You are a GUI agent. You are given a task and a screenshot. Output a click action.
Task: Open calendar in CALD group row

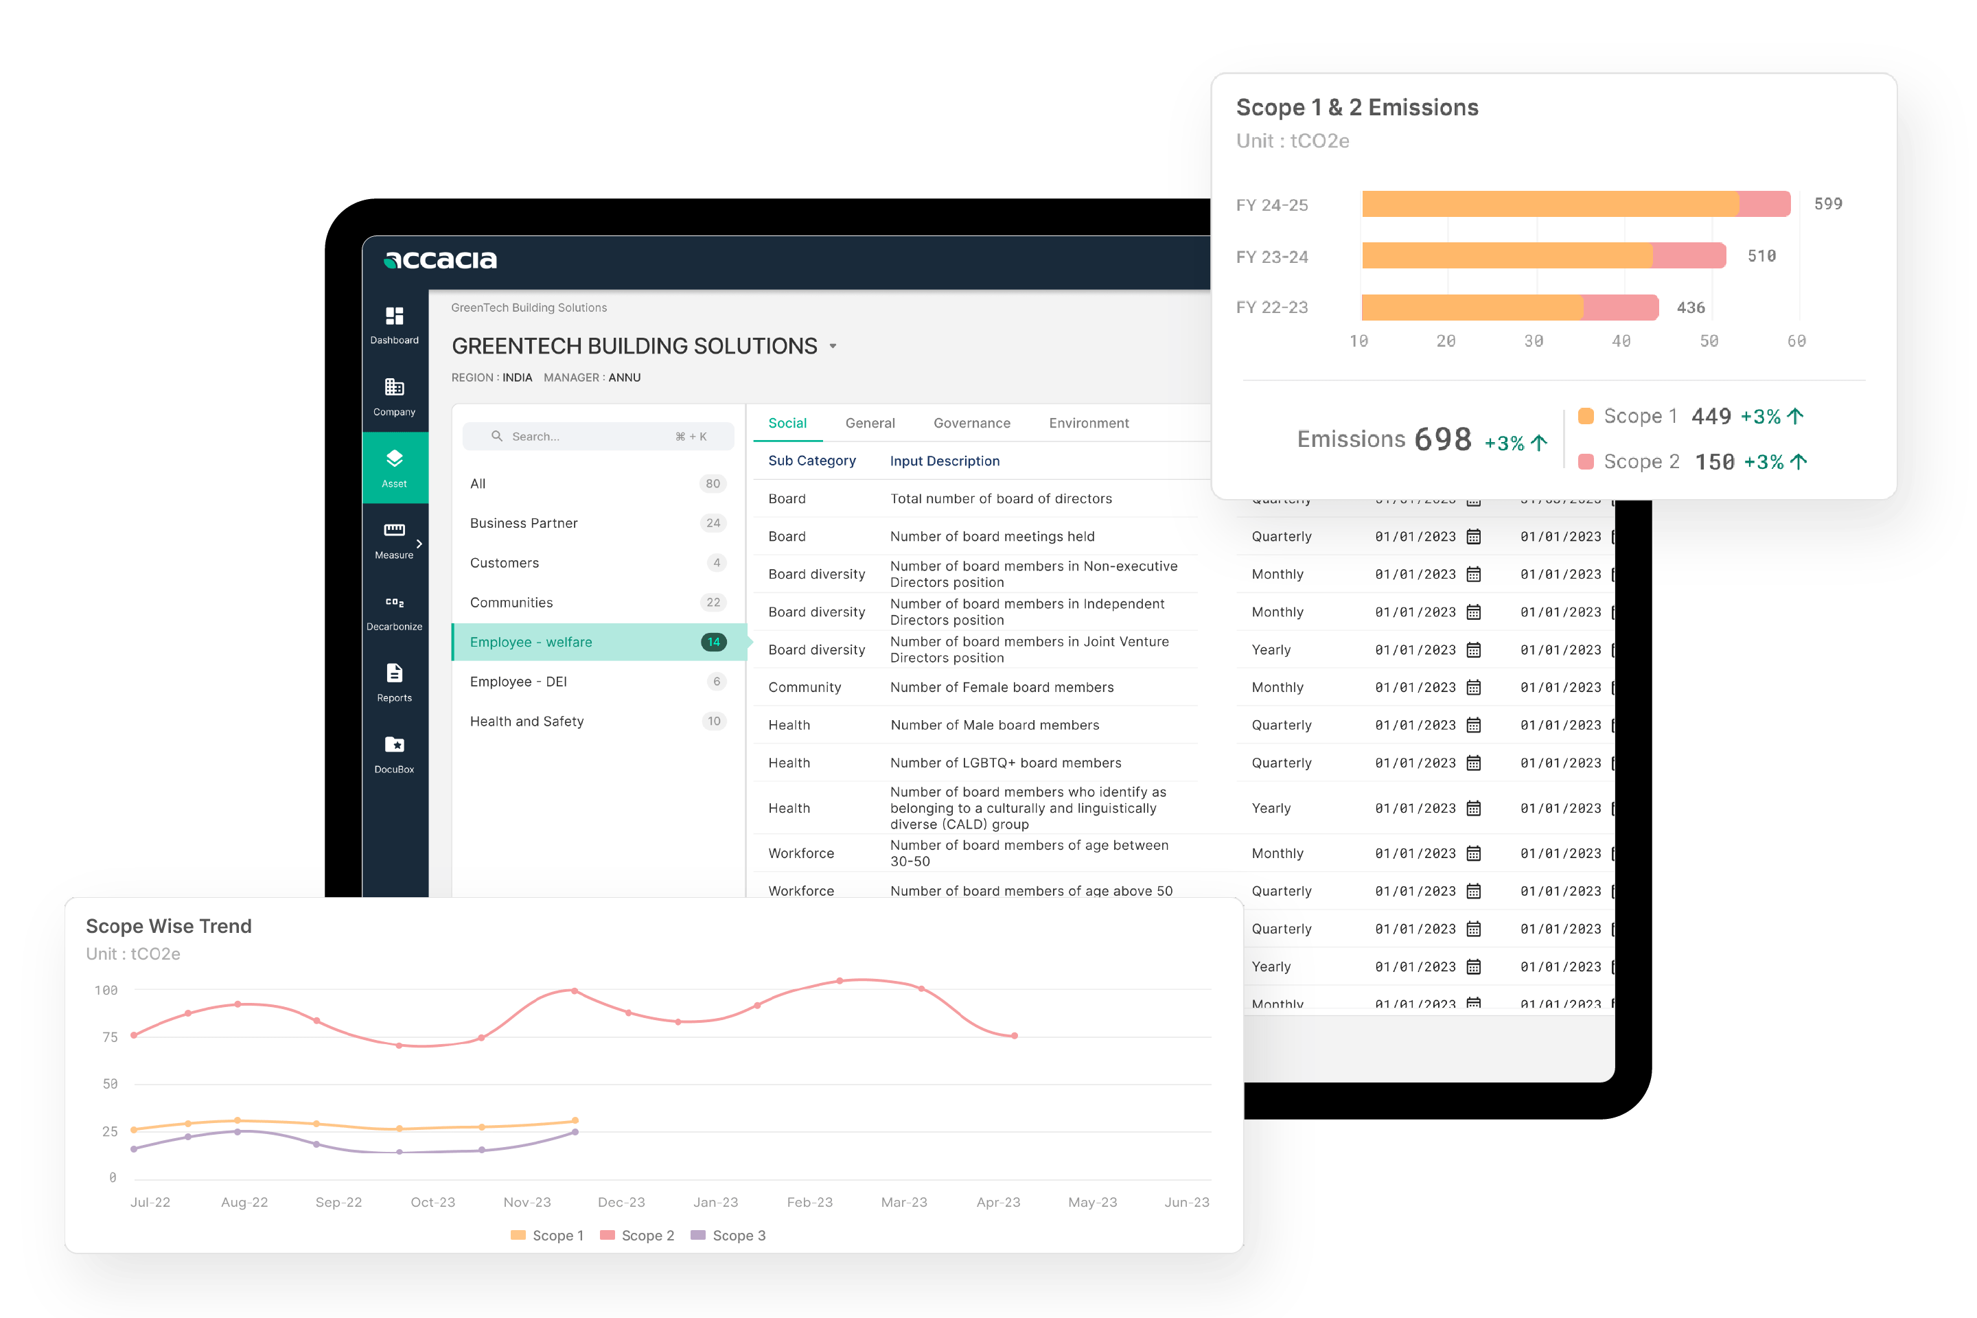[1474, 809]
